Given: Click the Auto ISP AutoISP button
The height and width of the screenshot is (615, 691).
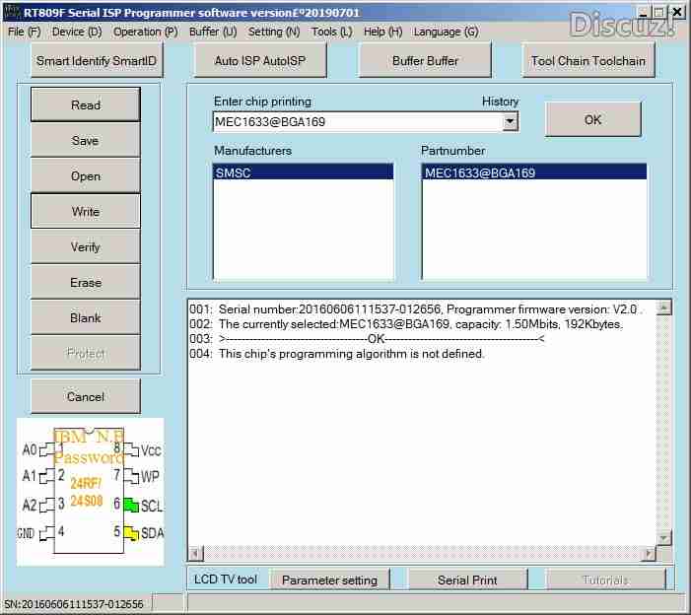Looking at the screenshot, I should point(260,60).
